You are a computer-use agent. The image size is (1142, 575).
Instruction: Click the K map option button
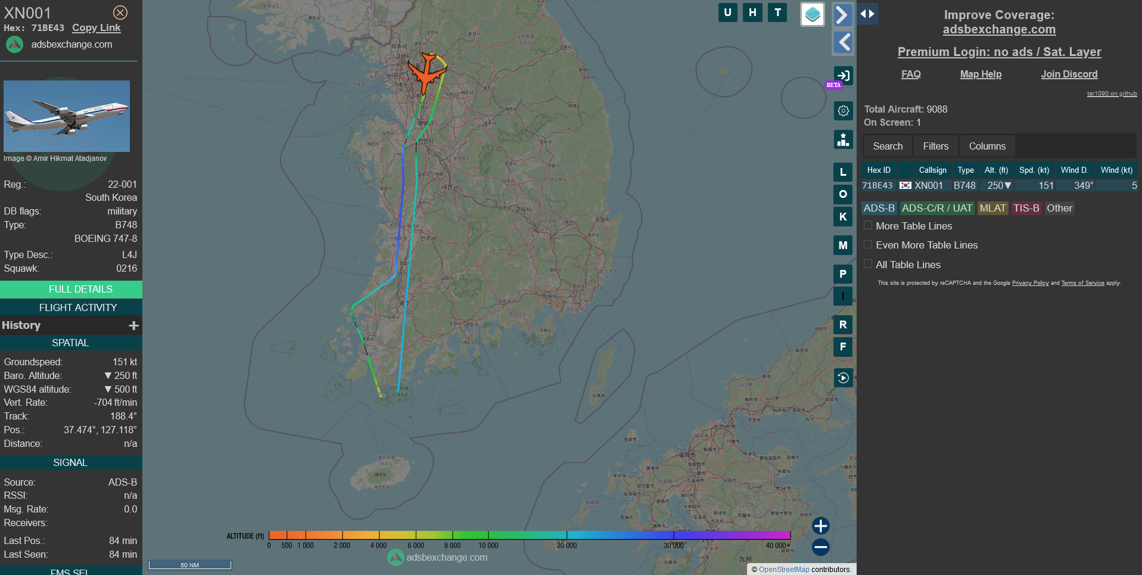[843, 217]
